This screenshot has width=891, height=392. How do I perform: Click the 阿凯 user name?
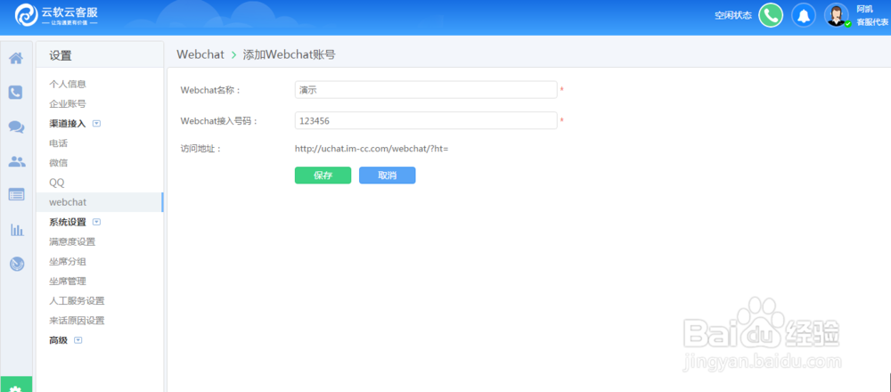(864, 9)
